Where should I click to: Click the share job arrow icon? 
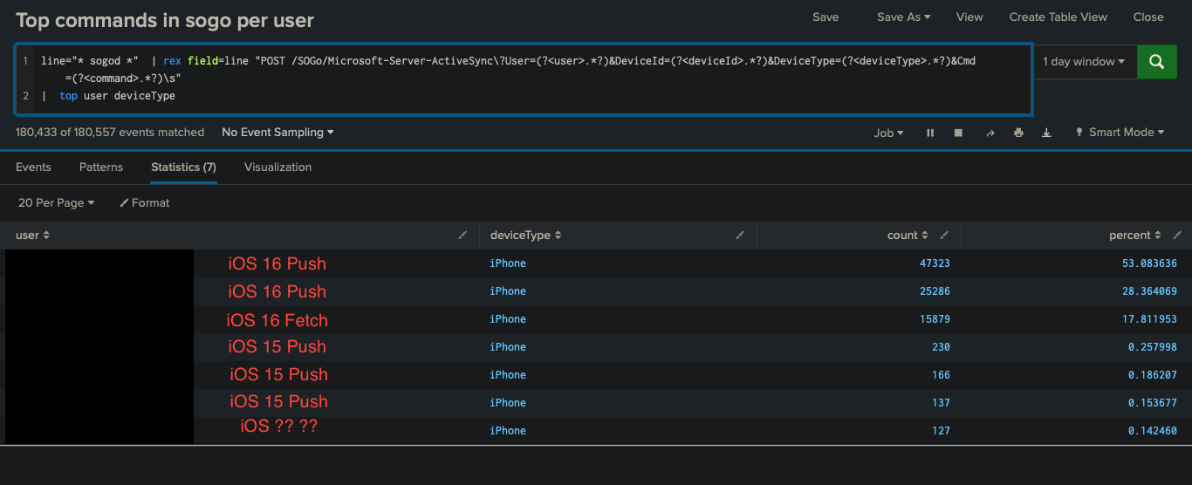click(x=990, y=133)
